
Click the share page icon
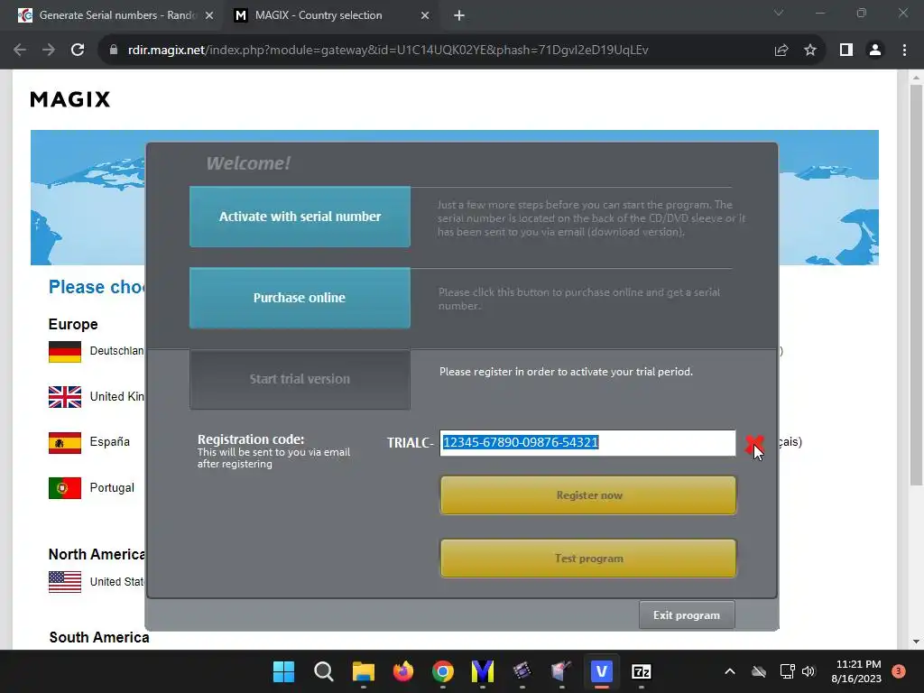[781, 51]
